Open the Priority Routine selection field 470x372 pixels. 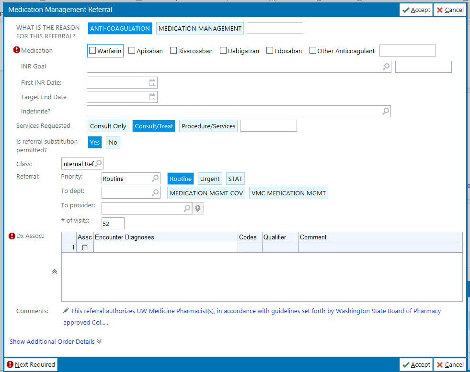127,179
